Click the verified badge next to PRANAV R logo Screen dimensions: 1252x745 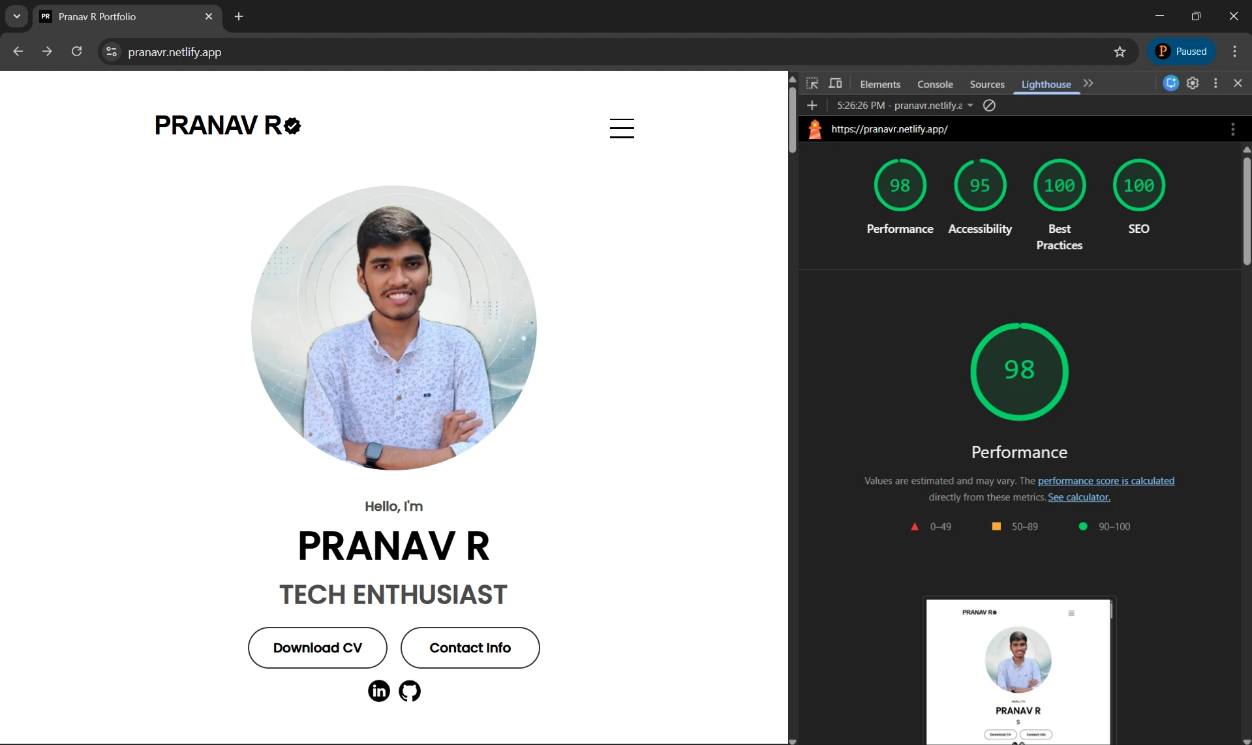click(293, 126)
